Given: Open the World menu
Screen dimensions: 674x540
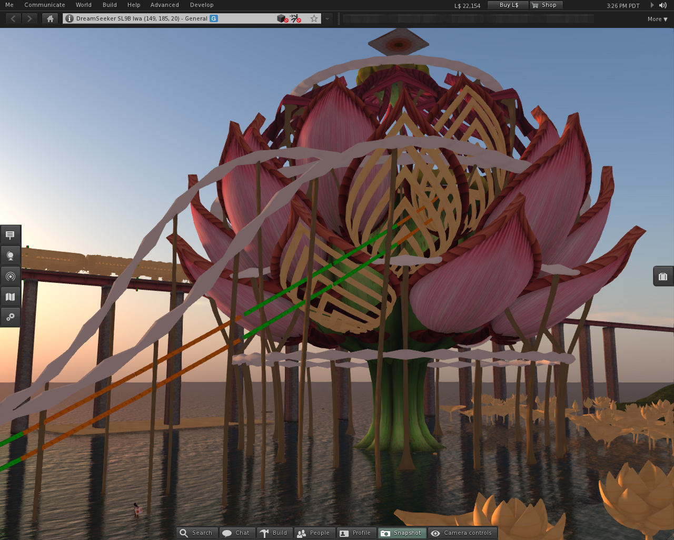Looking at the screenshot, I should [x=83, y=5].
